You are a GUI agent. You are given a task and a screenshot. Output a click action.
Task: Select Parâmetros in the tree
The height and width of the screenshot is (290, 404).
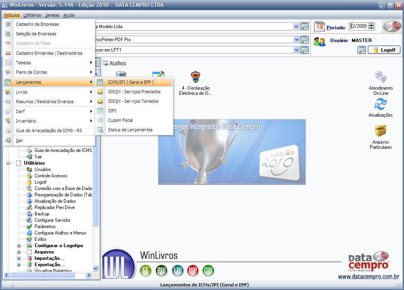(x=45, y=227)
